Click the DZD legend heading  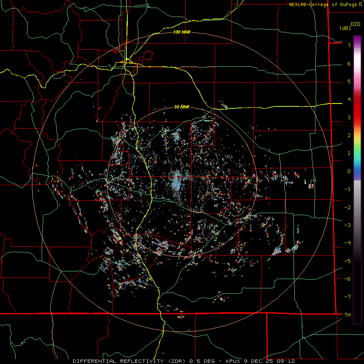pyautogui.click(x=356, y=24)
